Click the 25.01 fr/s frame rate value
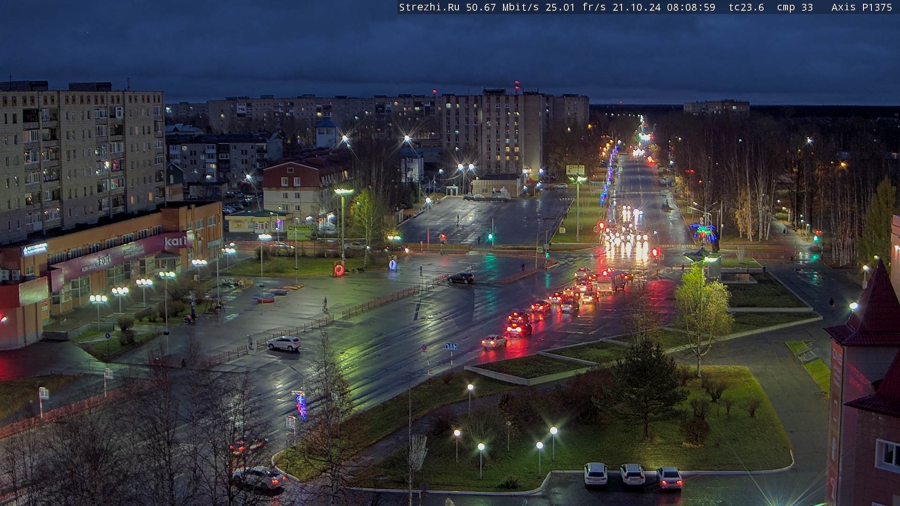This screenshot has width=900, height=506. (x=576, y=7)
